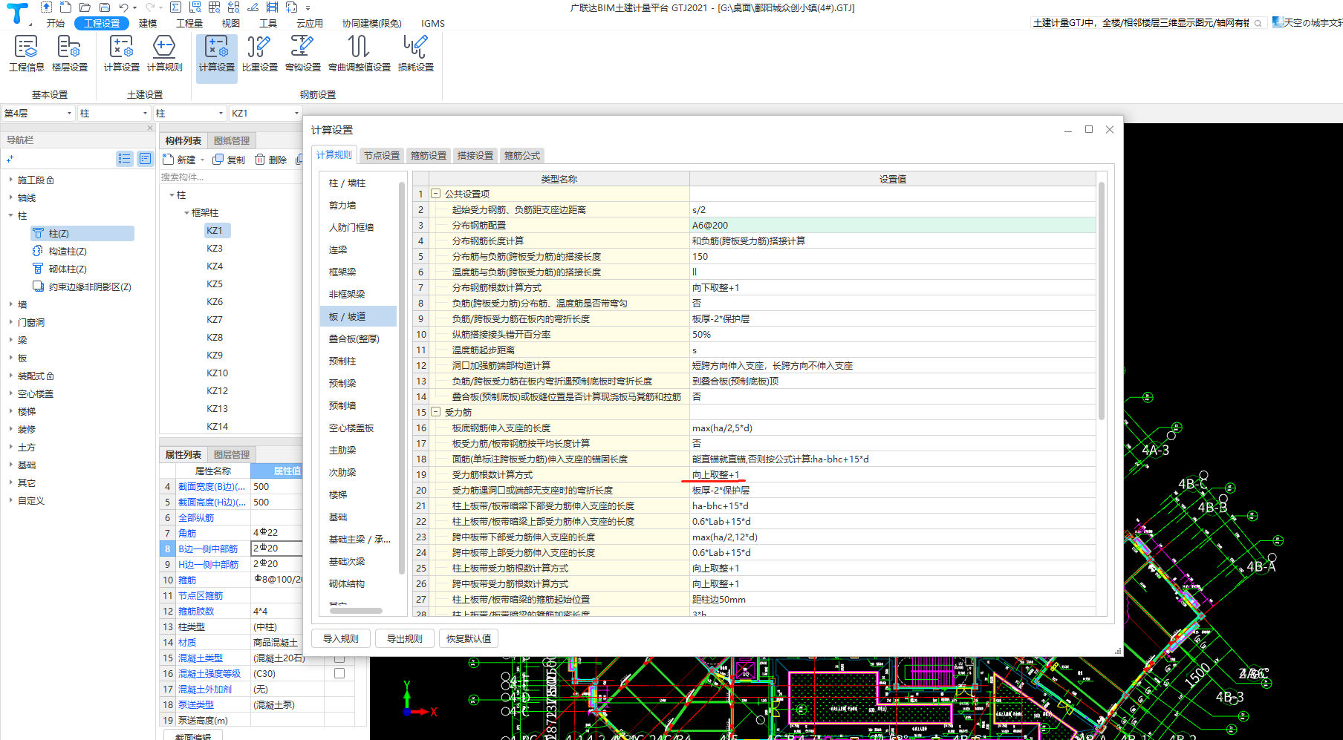Open the KZ1 component dropdown
The height and width of the screenshot is (740, 1343).
coord(296,113)
